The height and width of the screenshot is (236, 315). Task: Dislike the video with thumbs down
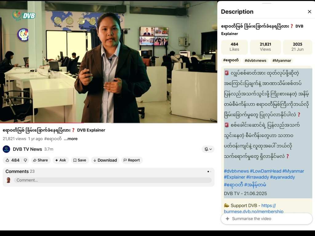pos(26,160)
